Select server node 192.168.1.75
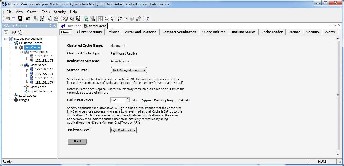Viewport: 344px width, 166px height. coord(44,56)
